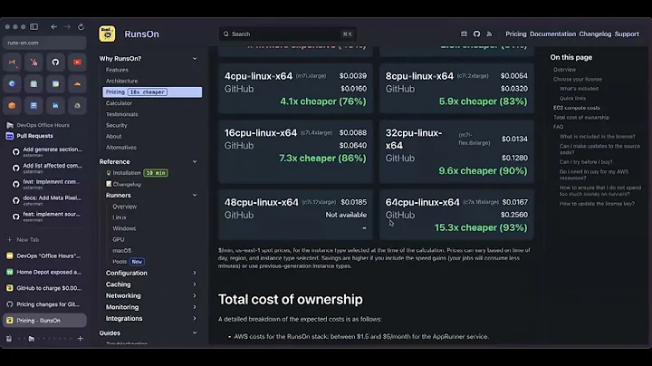This screenshot has height=366, width=652.
Task: Open the Installation 10 min link
Action: pyautogui.click(x=138, y=173)
